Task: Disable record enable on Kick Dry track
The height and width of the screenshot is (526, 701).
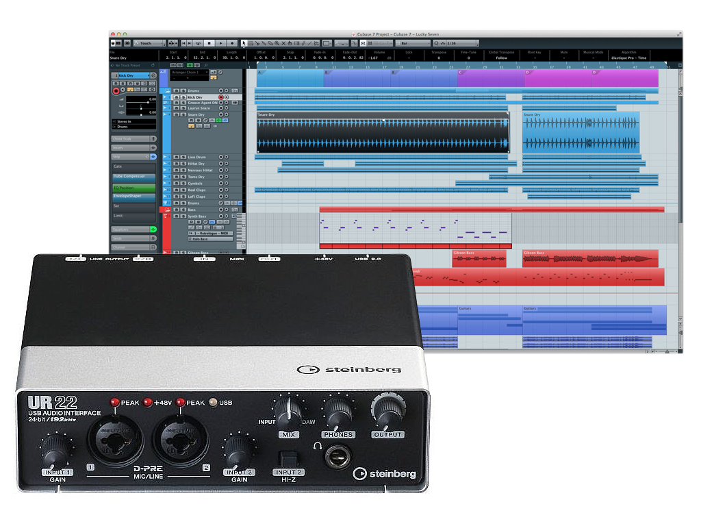Action: tap(220, 97)
